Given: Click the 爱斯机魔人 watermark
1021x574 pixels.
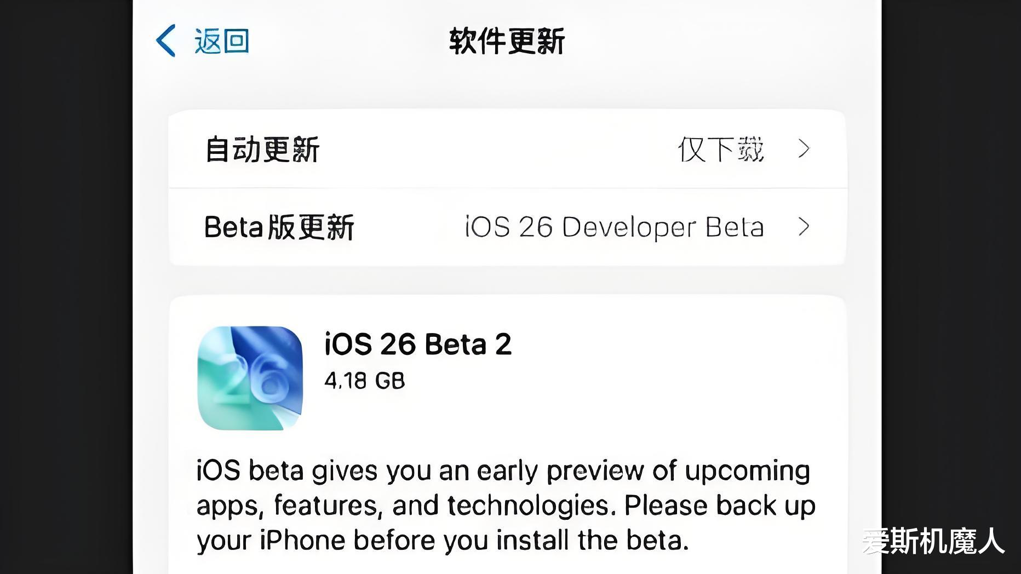Looking at the screenshot, I should click(933, 541).
